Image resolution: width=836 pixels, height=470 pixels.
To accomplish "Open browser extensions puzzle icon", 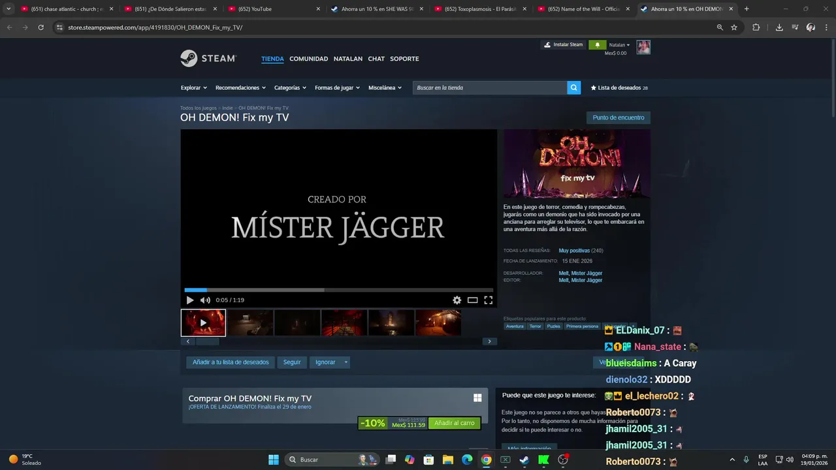I will 756,27.
